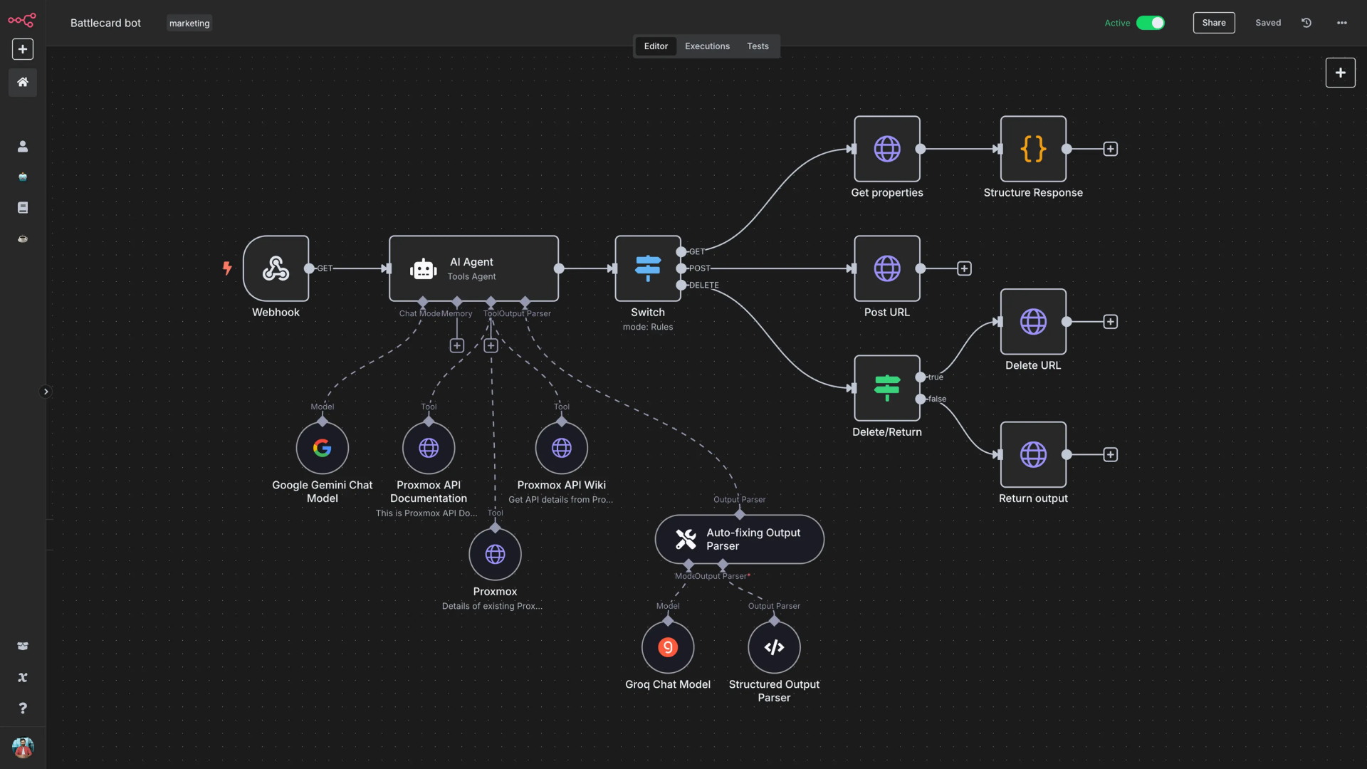Viewport: 1367px width, 769px height.
Task: Open the Webhook node
Action: [276, 269]
